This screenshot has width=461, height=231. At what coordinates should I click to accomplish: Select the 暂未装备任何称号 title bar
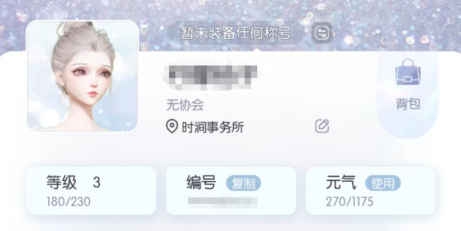[236, 33]
